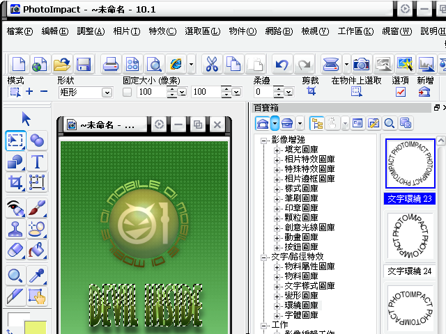446x334 pixels.
Task: Open the 檔案(F) menu
Action: 20,31
